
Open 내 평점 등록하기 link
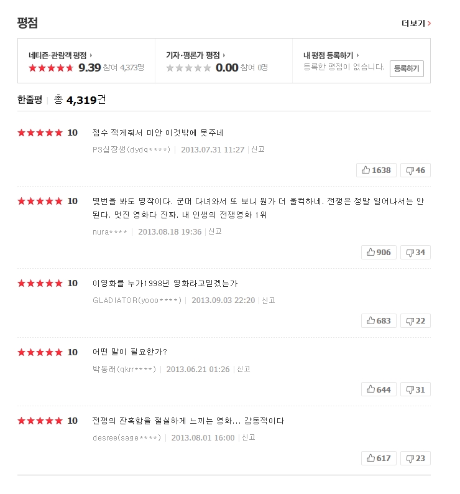(331, 55)
